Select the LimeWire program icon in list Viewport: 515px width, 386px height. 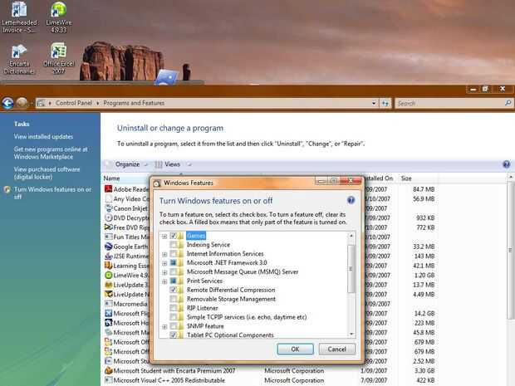[x=108, y=275]
